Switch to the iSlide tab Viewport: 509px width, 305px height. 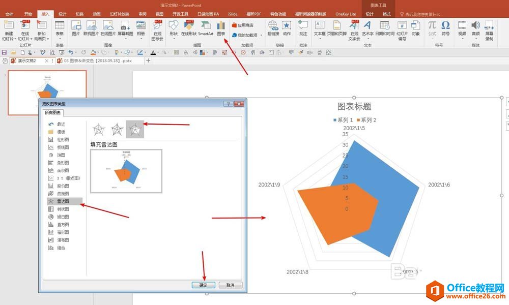pyautogui.click(x=233, y=14)
